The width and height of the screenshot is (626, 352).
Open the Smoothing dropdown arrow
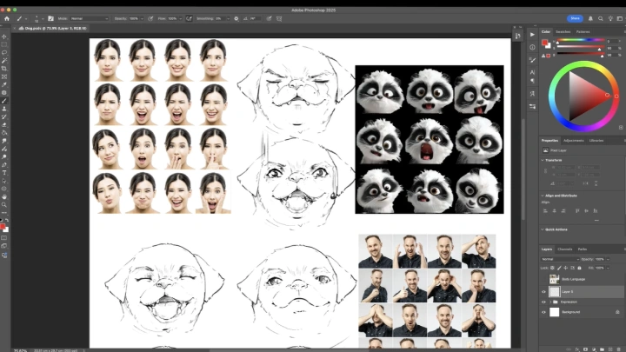coord(228,18)
